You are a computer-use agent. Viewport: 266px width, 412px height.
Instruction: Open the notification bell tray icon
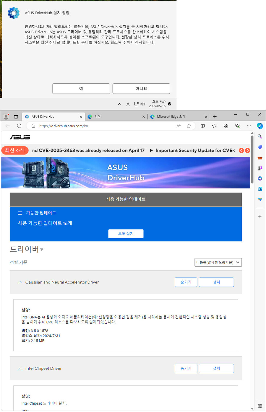(170, 104)
